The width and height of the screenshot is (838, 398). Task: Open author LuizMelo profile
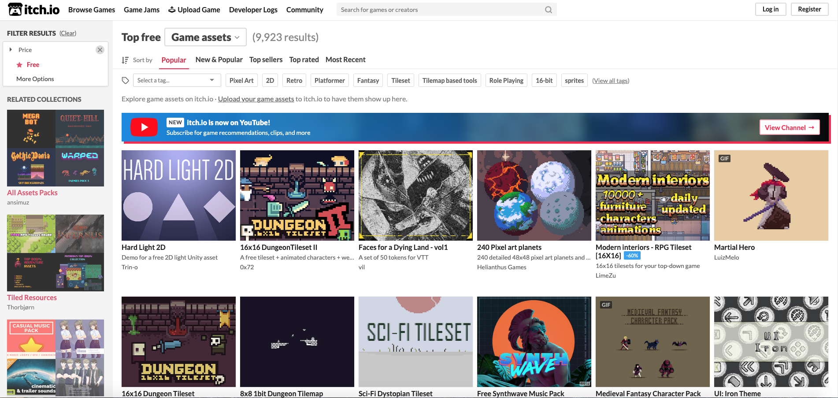tap(727, 257)
